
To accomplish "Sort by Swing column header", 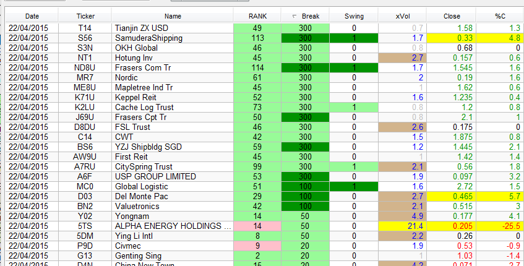I will (x=354, y=16).
